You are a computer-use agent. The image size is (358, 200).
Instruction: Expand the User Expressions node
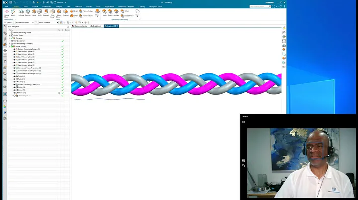9,41
